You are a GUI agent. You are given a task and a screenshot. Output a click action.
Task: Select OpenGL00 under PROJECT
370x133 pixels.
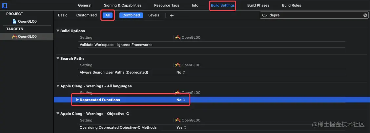(x=27, y=21)
